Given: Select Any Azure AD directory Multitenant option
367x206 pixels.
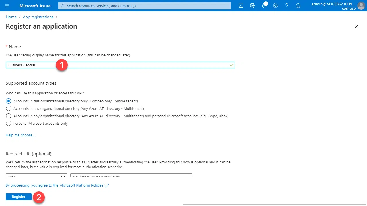Looking at the screenshot, I should coord(9,108).
